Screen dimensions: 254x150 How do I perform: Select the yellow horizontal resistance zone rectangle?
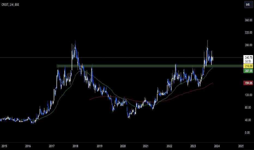click(x=150, y=66)
